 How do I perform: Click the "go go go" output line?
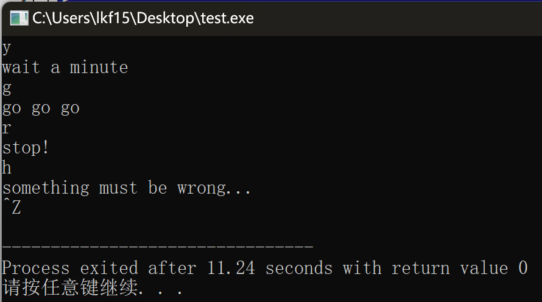(x=41, y=108)
